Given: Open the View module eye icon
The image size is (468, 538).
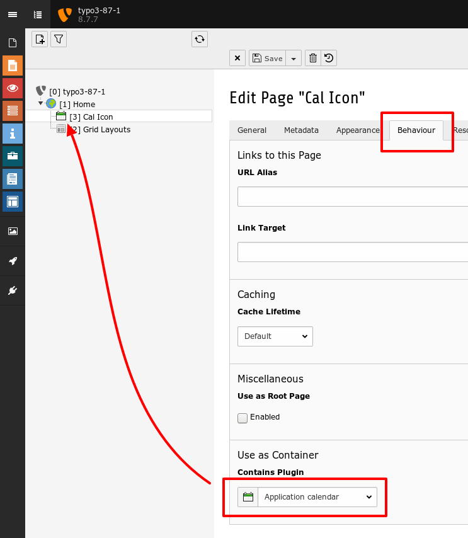Looking at the screenshot, I should [x=13, y=88].
